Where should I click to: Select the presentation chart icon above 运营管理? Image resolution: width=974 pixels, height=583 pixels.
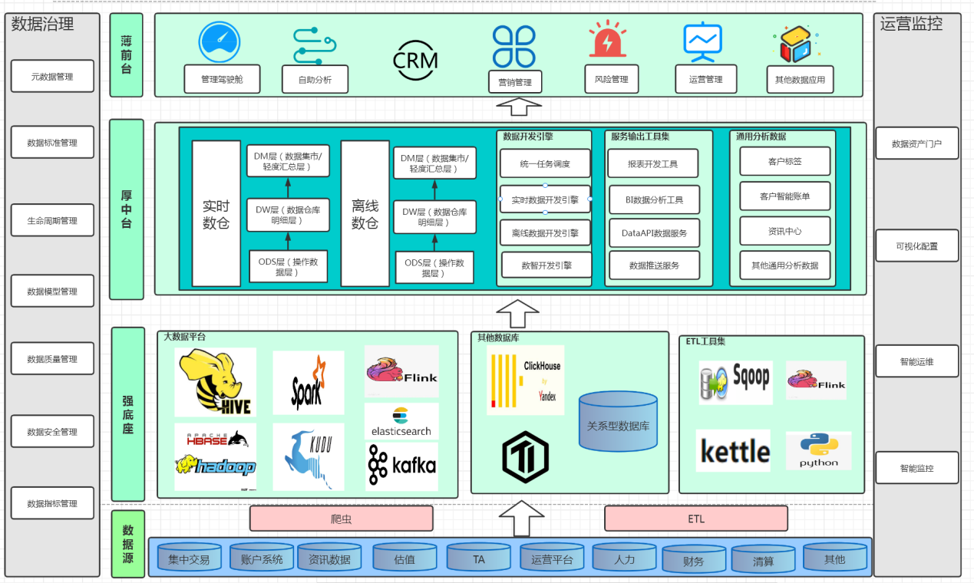tap(703, 41)
